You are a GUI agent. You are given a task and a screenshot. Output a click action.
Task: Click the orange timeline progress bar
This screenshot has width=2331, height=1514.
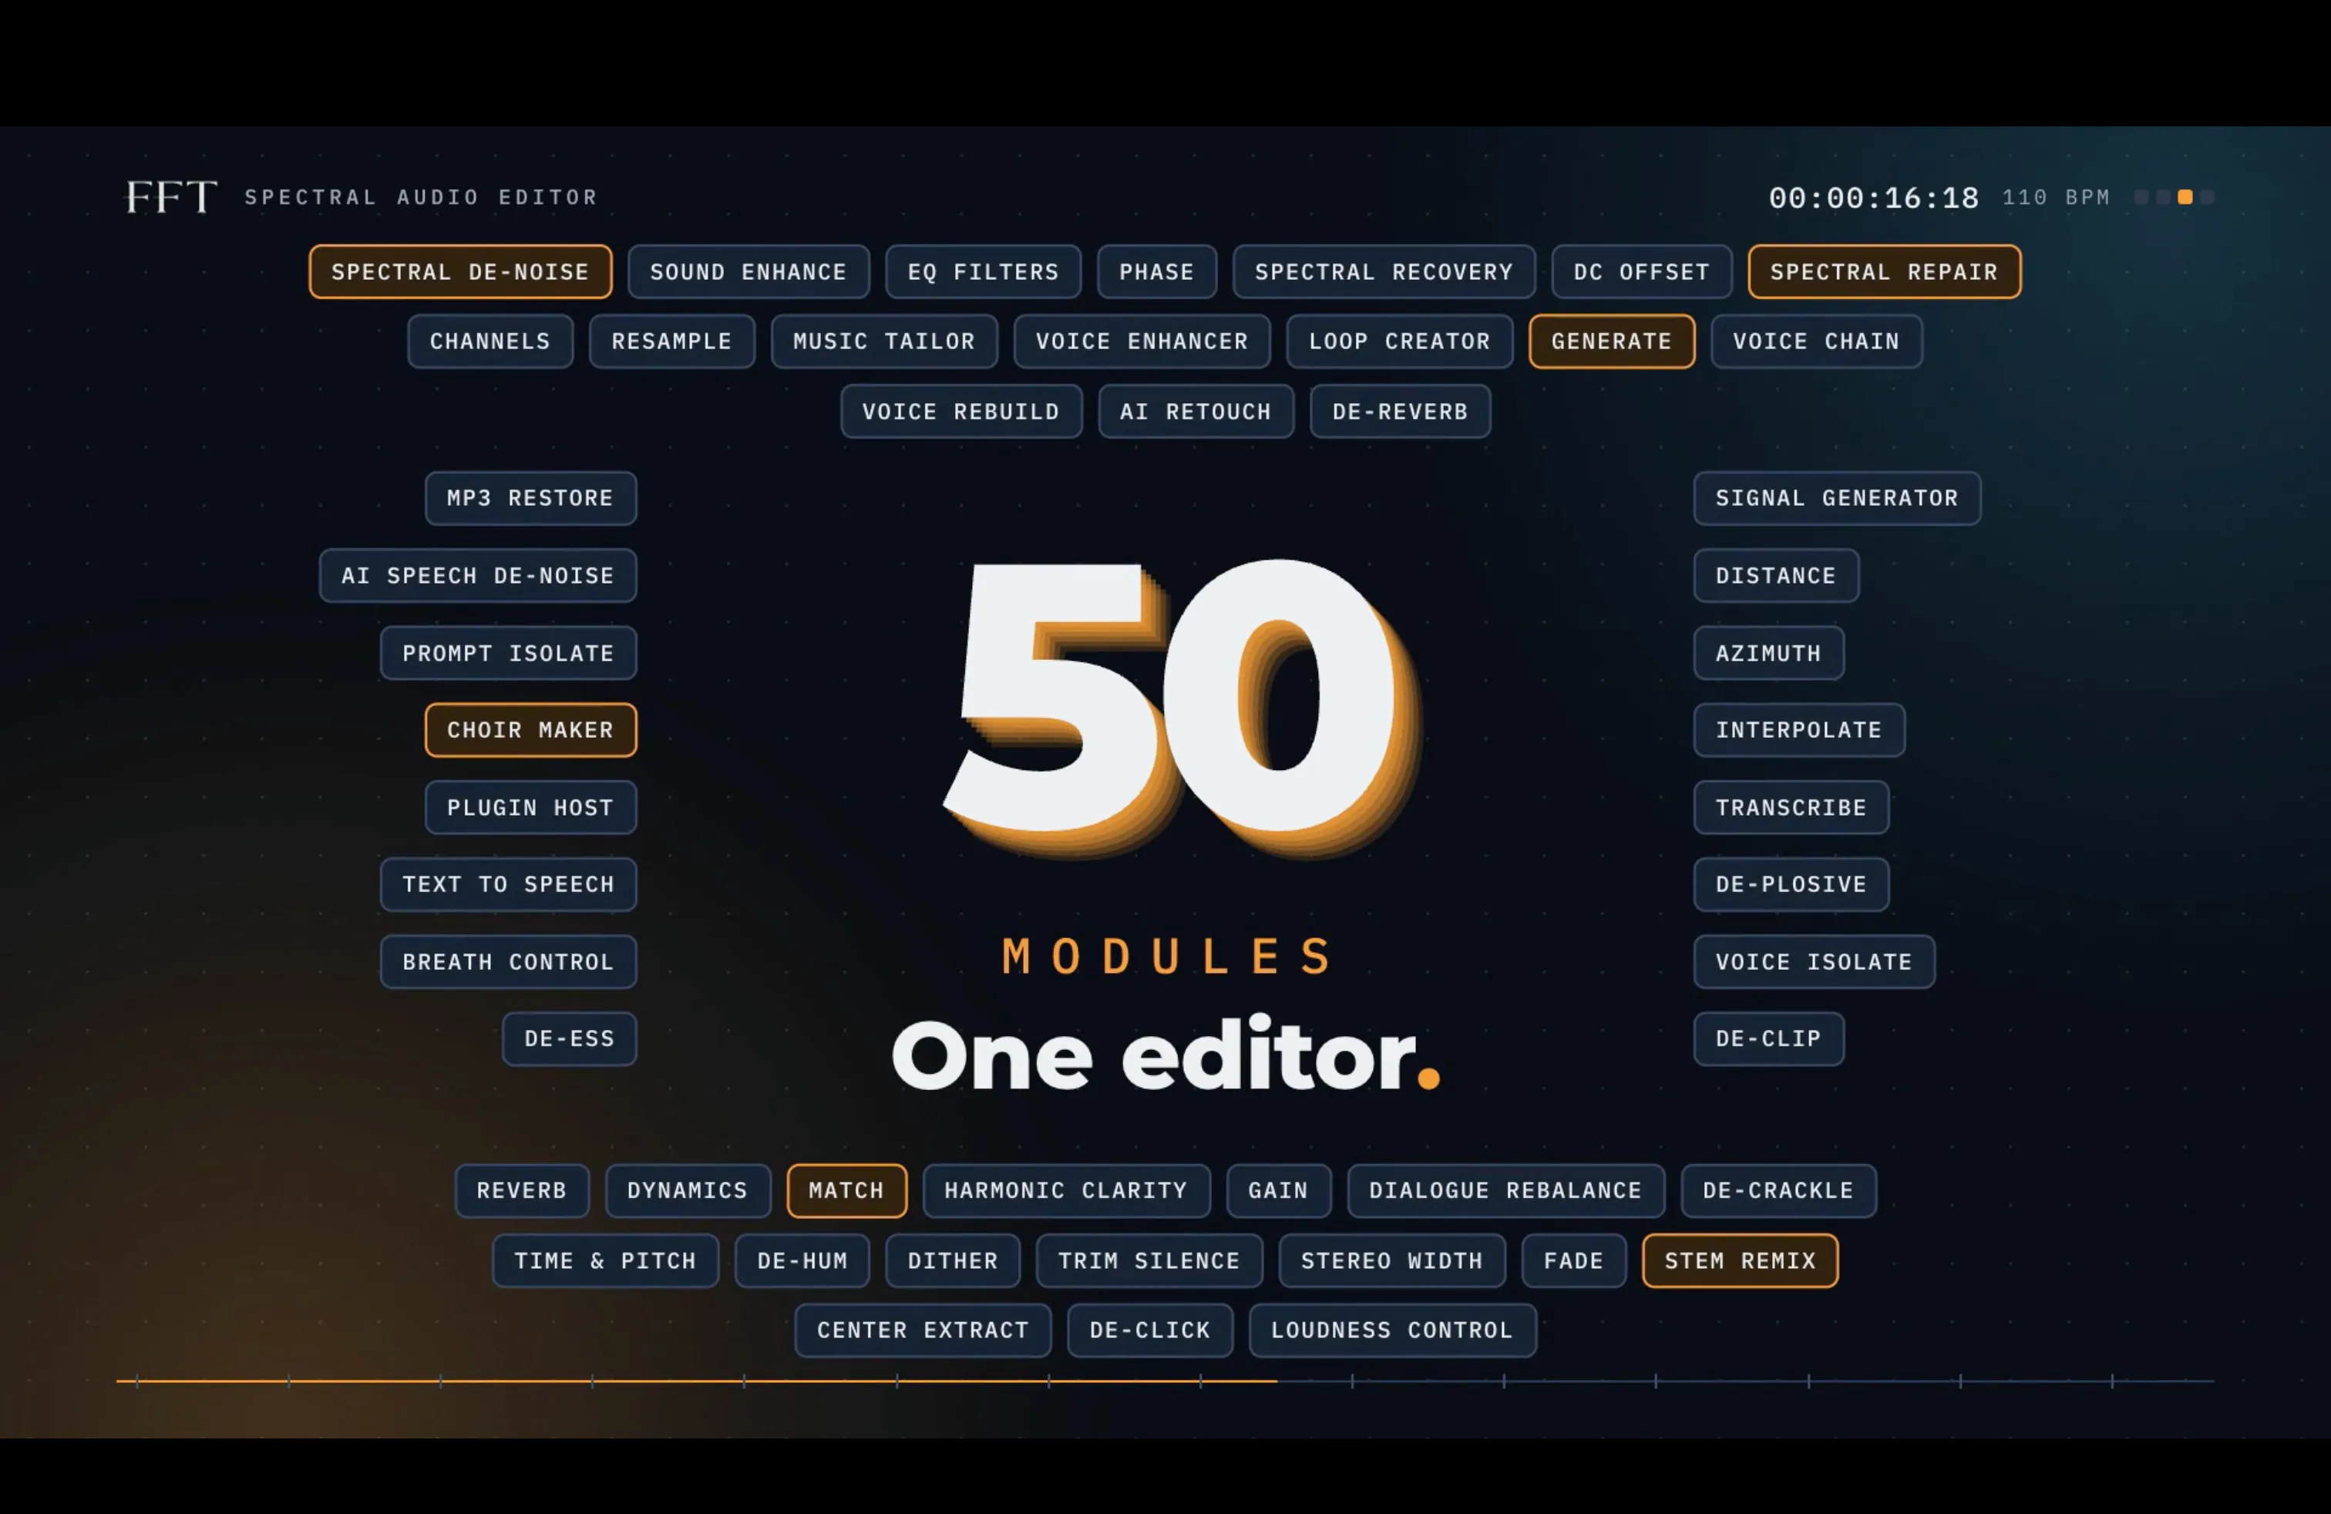click(696, 1381)
